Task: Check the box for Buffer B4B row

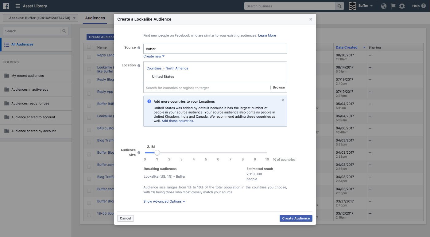Action: coord(89,105)
